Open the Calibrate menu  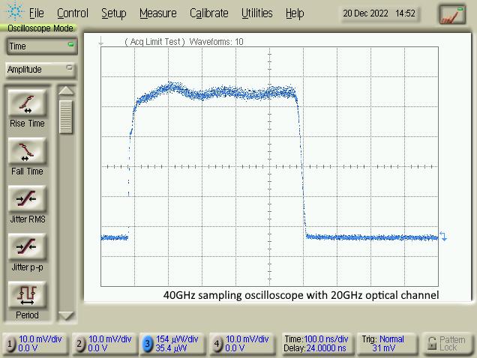click(209, 13)
